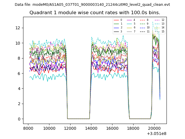Click the y-axis tick label 0

pyautogui.click(x=20, y=119)
